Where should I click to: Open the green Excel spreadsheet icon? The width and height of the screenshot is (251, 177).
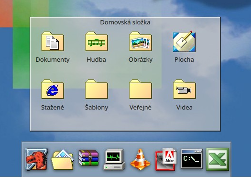pos(218,159)
